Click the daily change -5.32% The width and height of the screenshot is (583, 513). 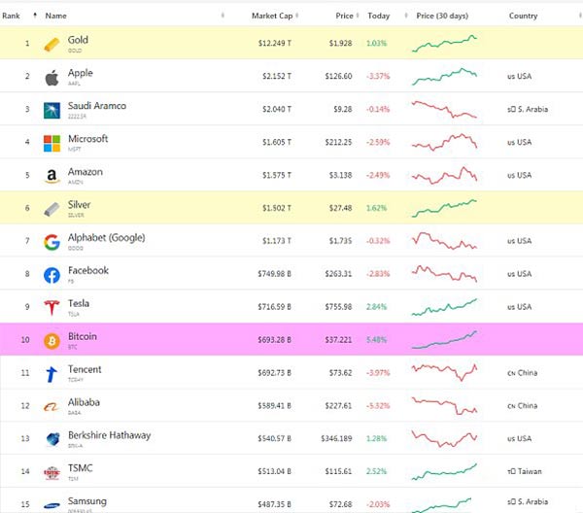[378, 405]
